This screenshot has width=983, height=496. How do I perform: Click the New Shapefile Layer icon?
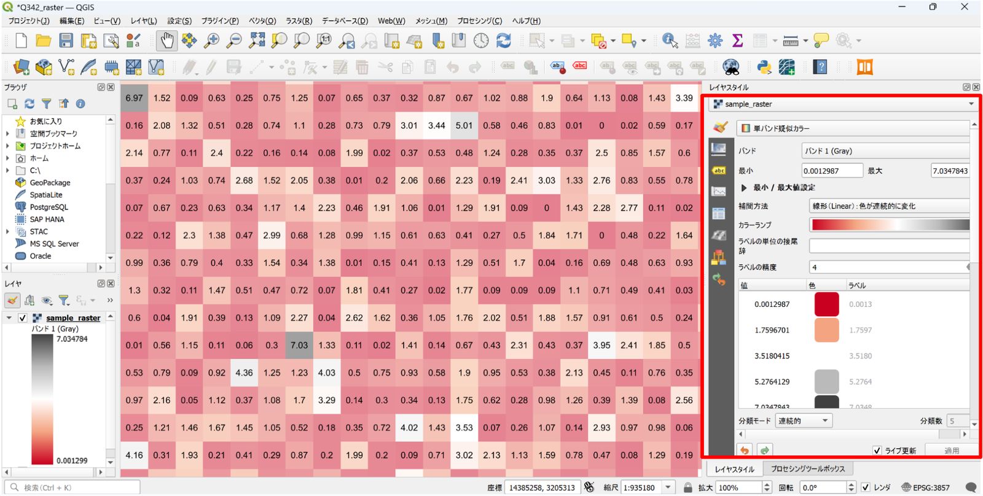click(x=66, y=67)
